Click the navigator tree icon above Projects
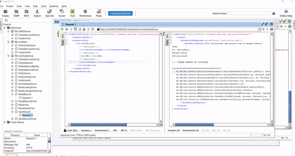 click(6, 21)
